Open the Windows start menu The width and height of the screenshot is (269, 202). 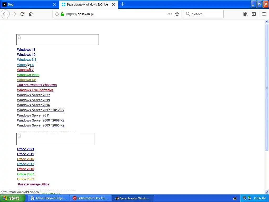pos(13,198)
